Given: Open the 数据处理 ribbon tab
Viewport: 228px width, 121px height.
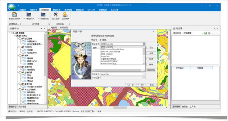Looking at the screenshot, I should (x=56, y=10).
